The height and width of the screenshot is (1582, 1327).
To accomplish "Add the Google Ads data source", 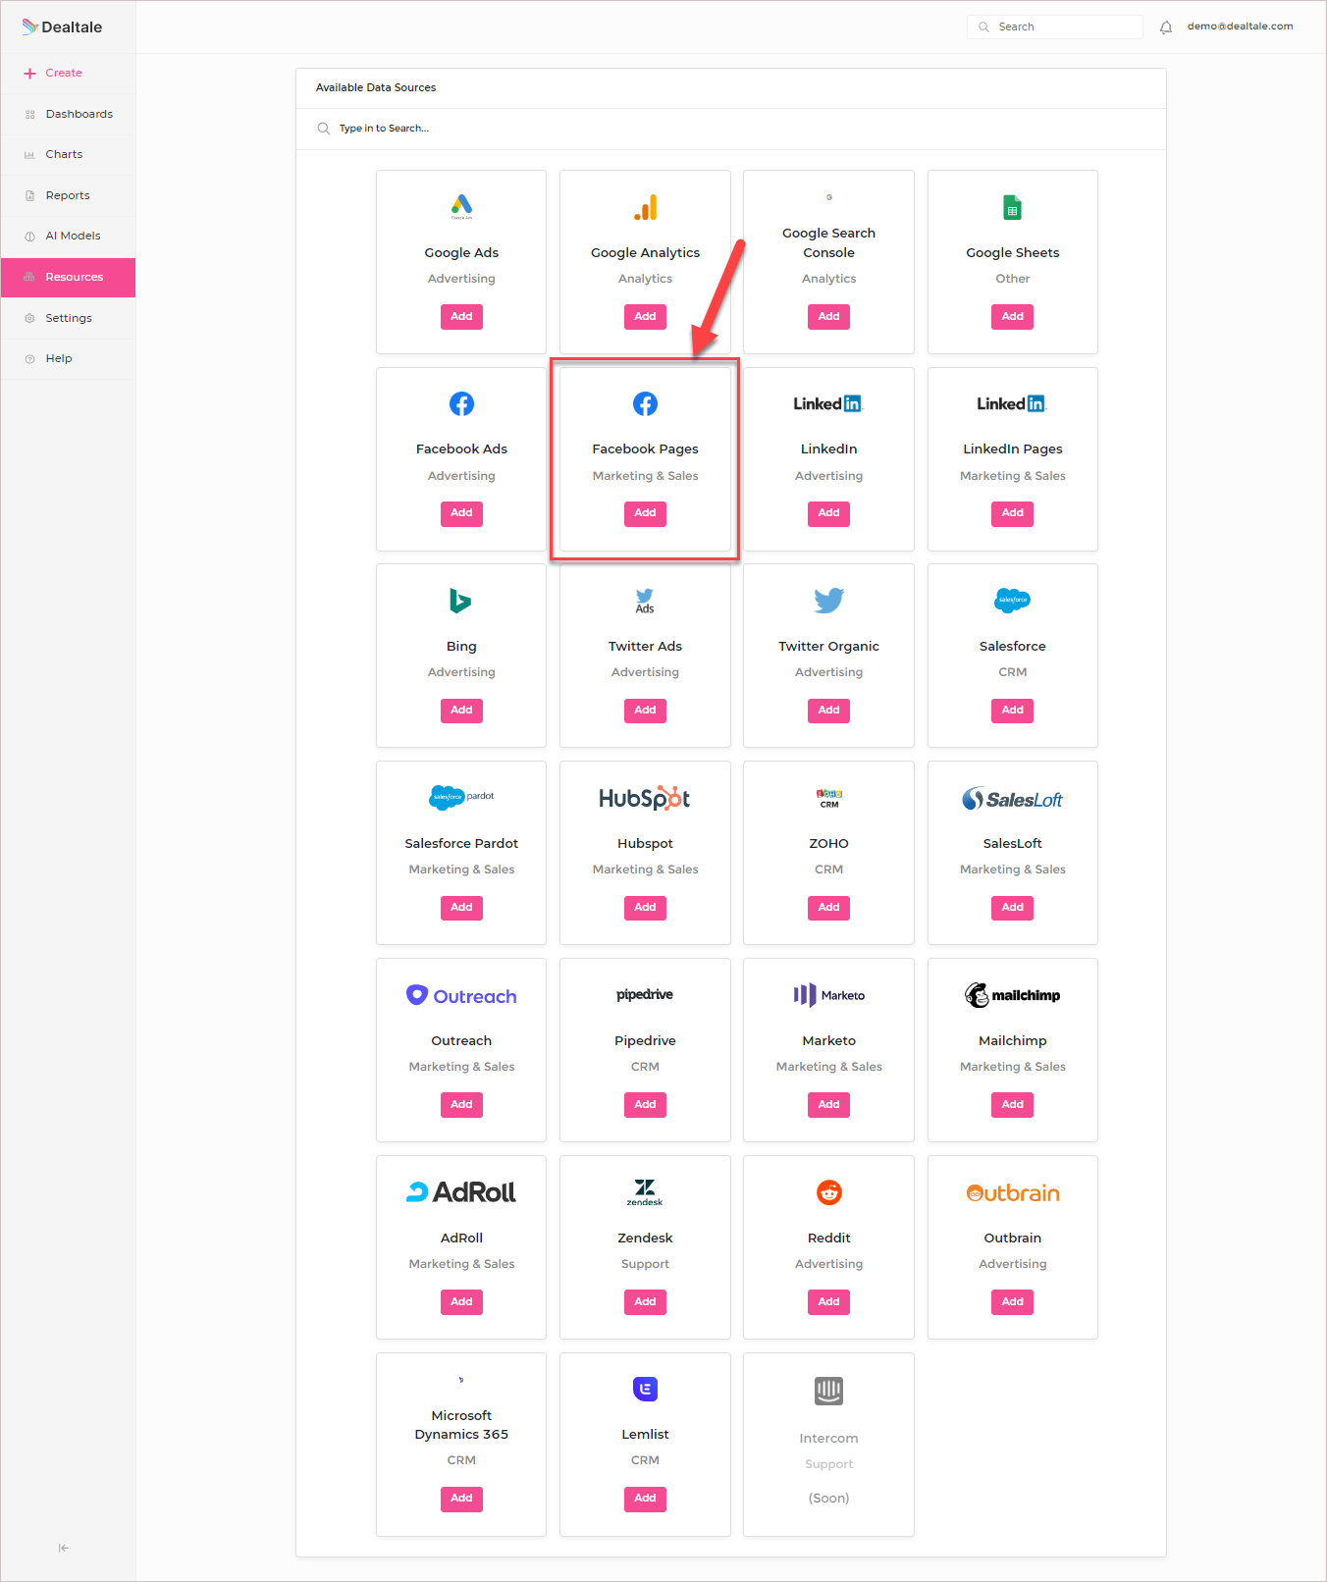I will [x=461, y=317].
